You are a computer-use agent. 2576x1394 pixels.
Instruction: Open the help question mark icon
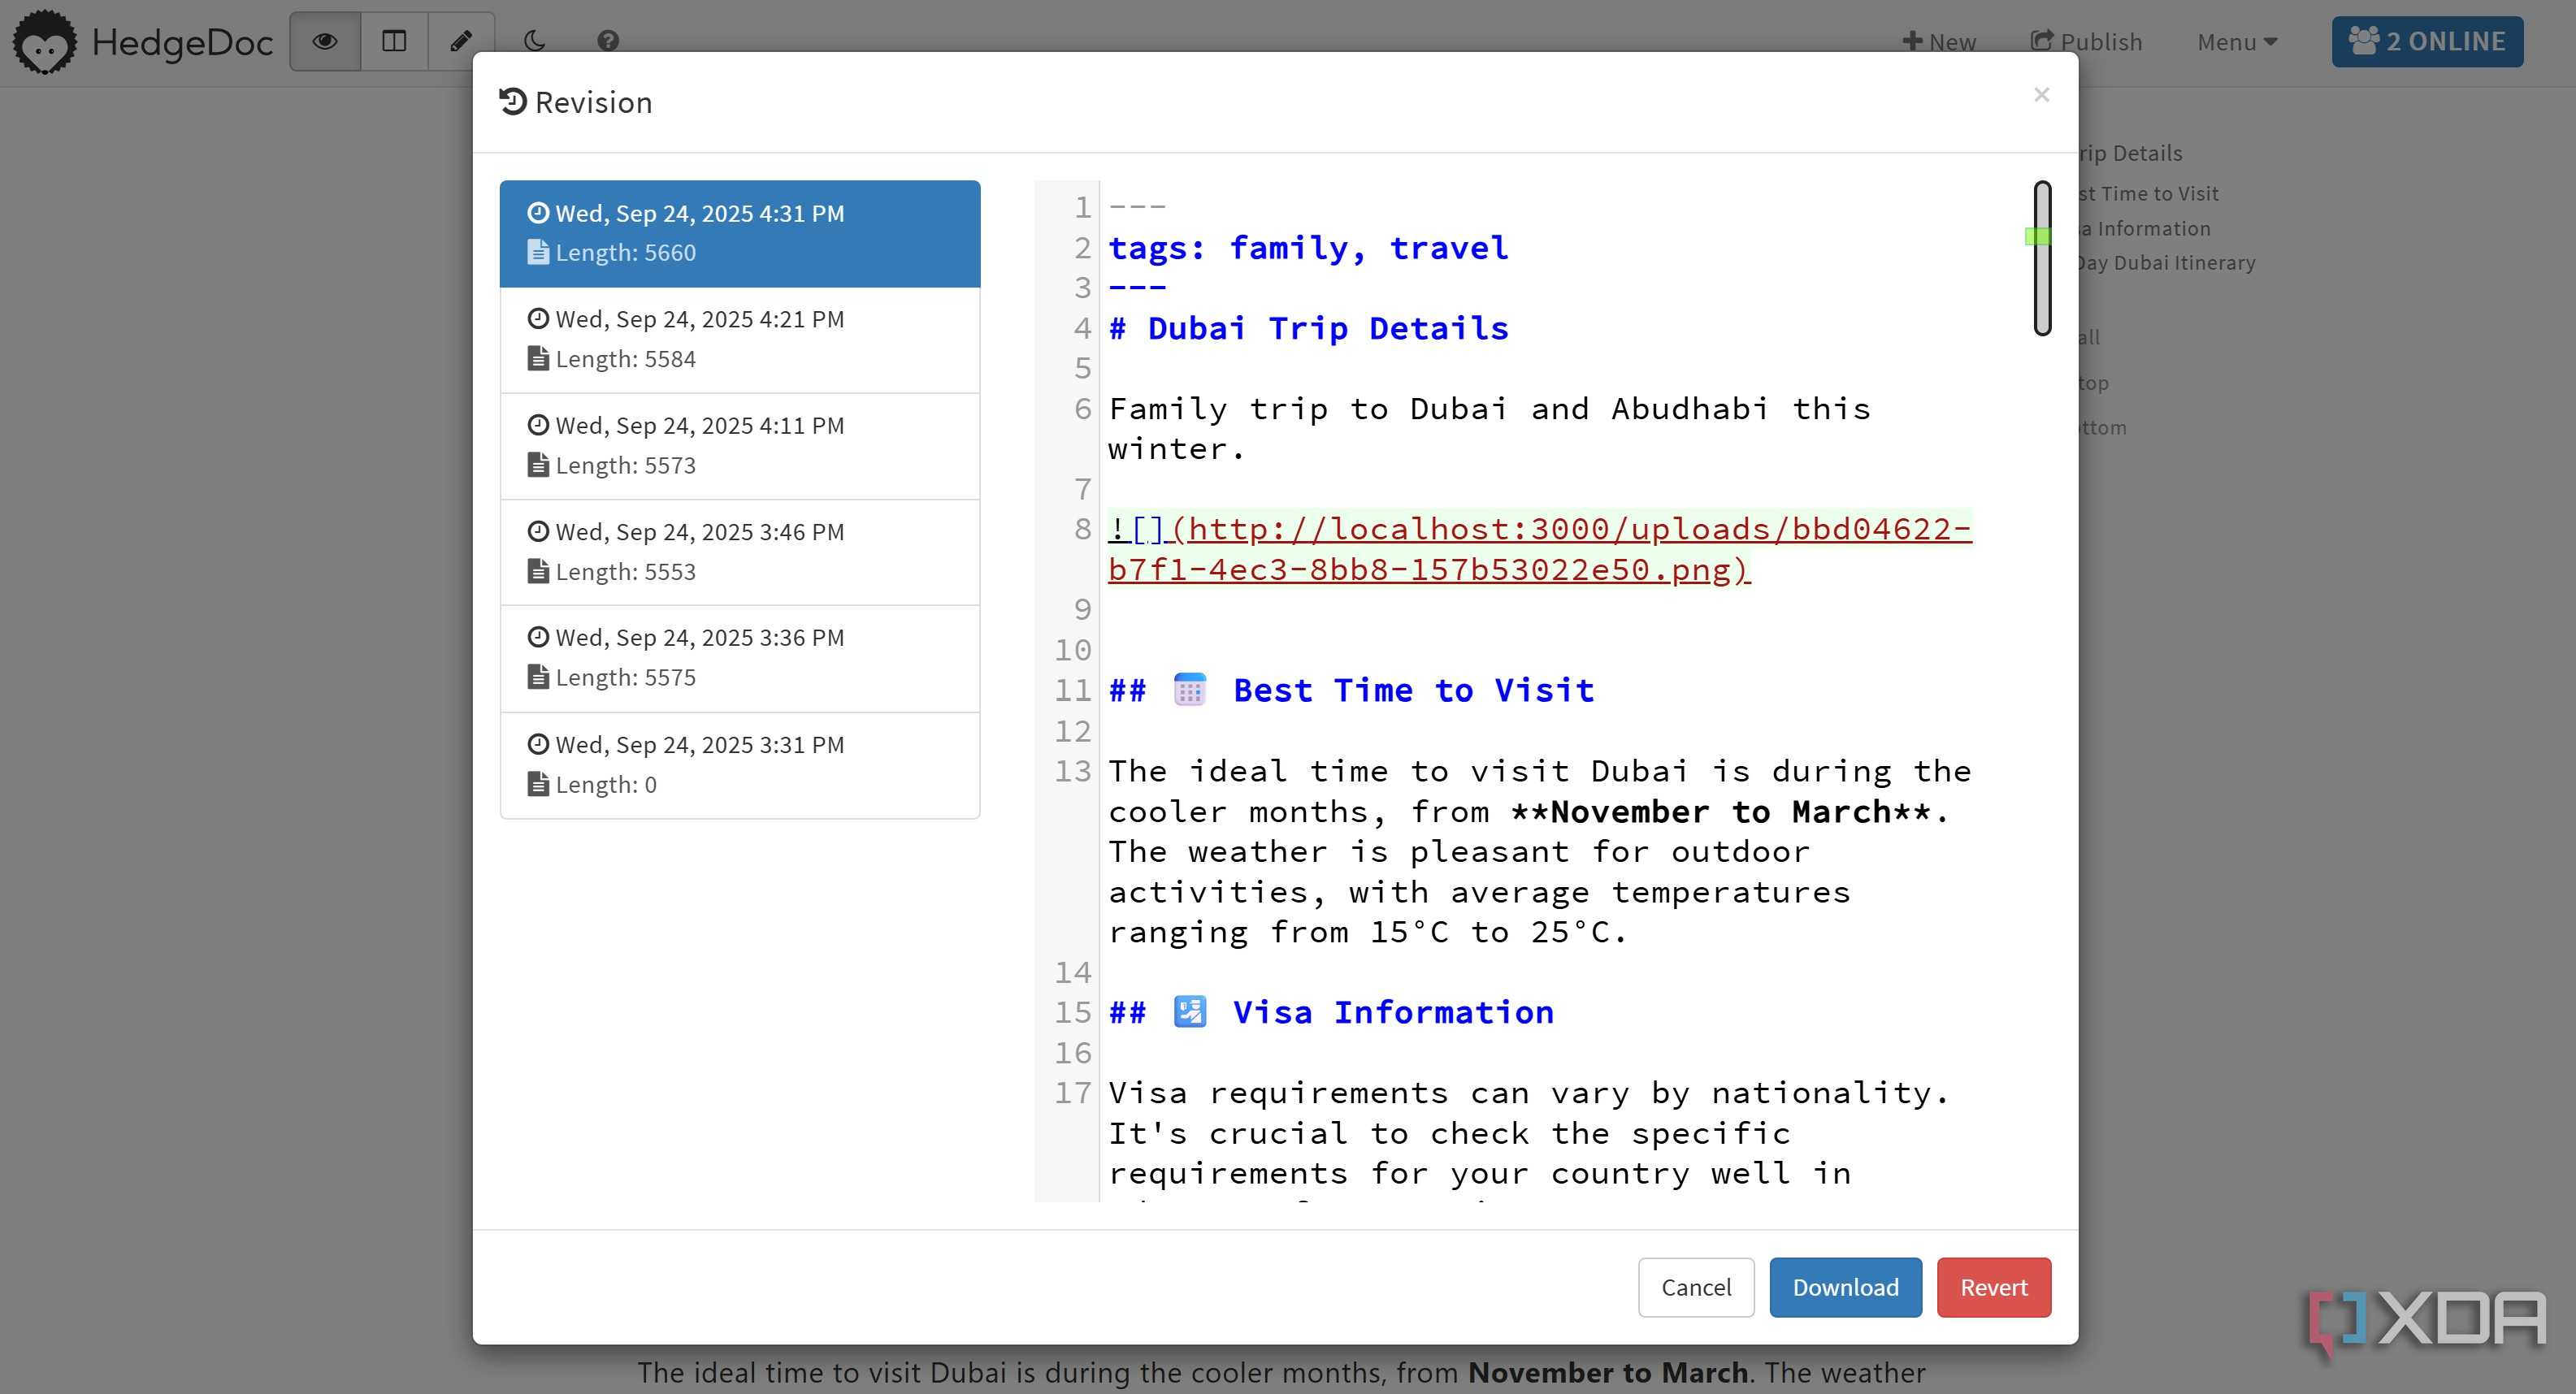607,41
